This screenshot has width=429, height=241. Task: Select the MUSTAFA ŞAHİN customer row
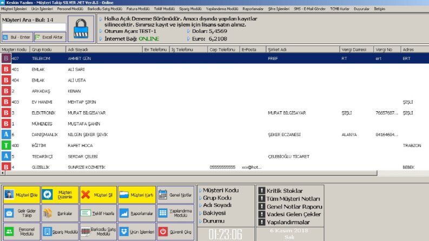pos(214,124)
